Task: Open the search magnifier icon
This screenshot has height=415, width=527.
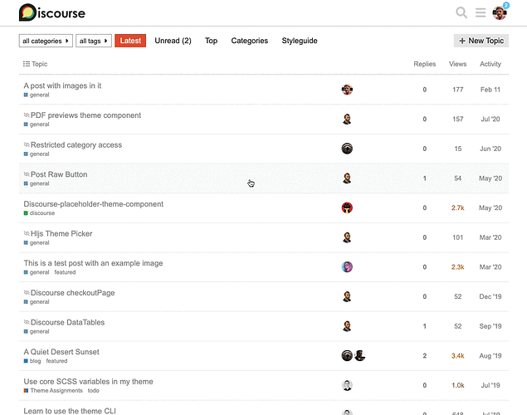Action: [461, 12]
